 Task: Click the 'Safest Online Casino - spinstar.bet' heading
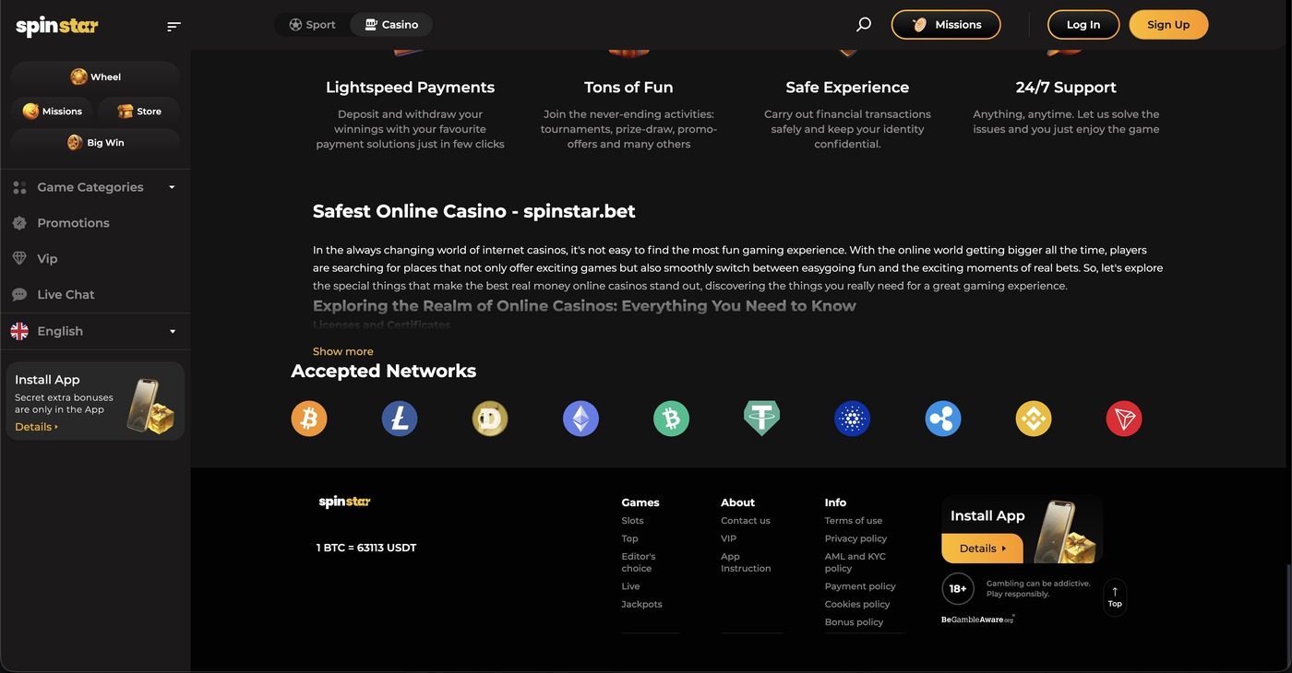[474, 211]
